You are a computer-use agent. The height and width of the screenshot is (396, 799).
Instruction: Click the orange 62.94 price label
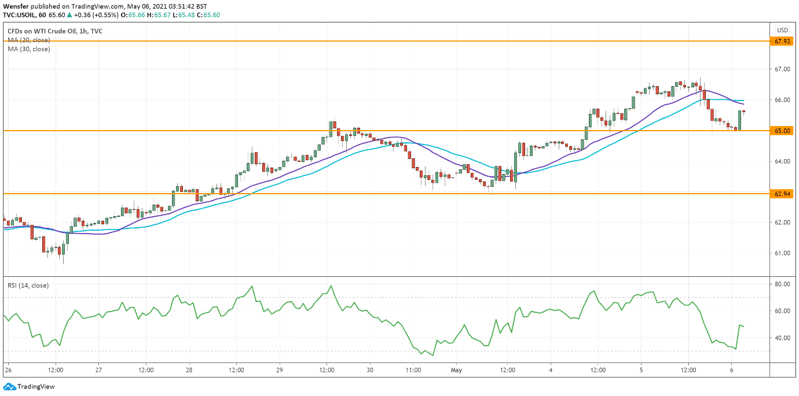782,194
